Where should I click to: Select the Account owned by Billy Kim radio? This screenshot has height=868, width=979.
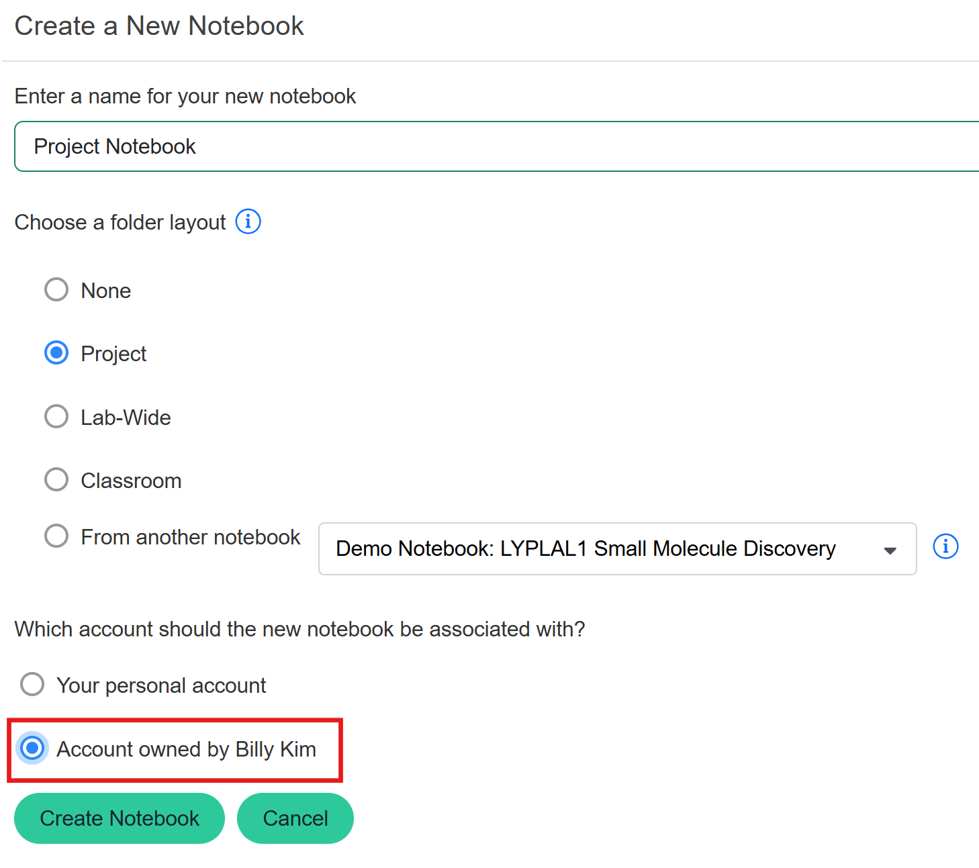coord(32,749)
